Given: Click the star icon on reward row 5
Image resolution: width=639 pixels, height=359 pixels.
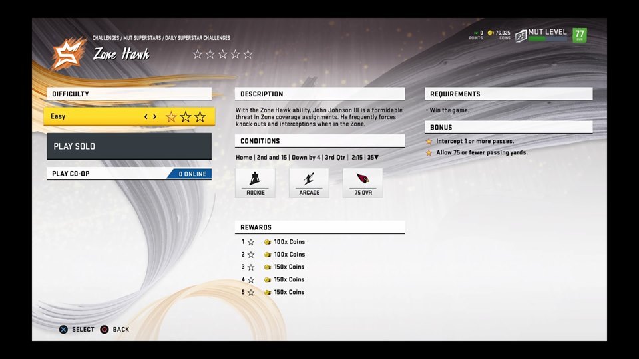Looking at the screenshot, I should click(x=251, y=293).
